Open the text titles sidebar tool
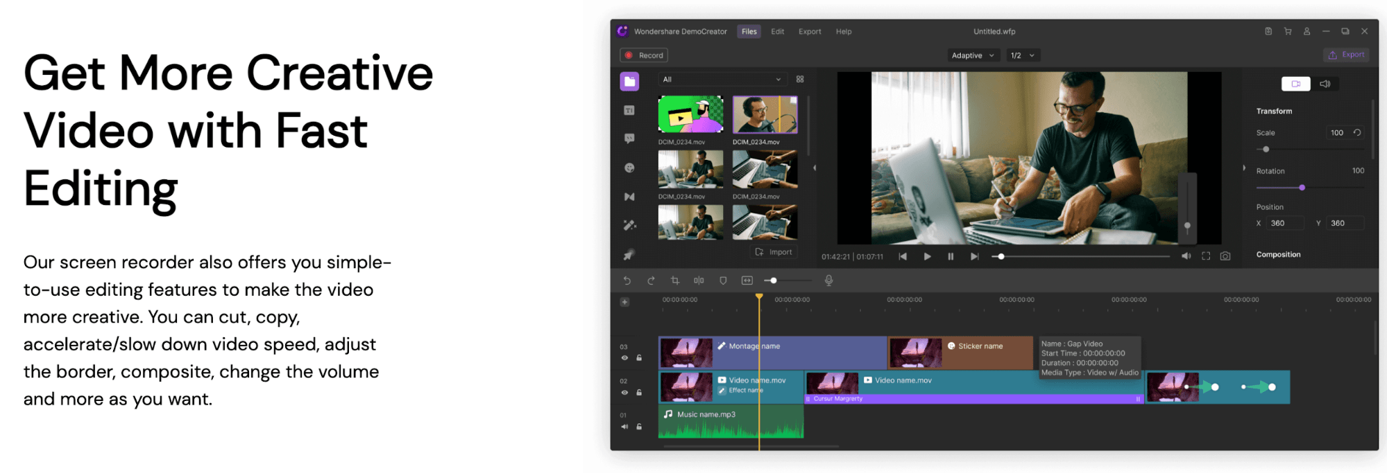Viewport: 1387px width, 473px height. 629,110
